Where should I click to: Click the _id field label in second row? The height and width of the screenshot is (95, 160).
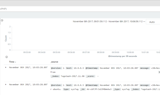[x=83, y=89]
